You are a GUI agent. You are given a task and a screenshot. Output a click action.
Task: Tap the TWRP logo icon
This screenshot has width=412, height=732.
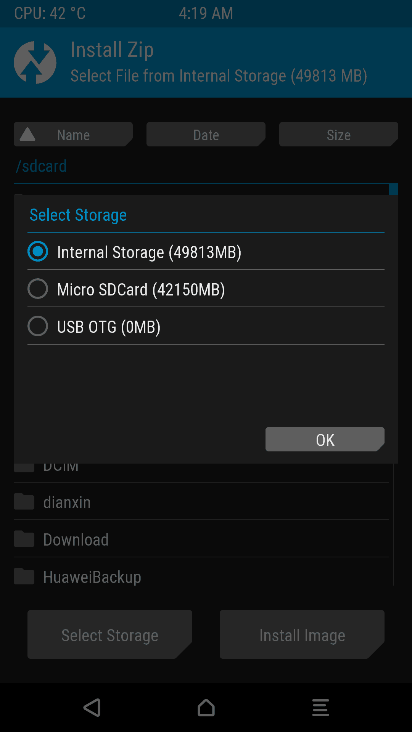(x=35, y=63)
